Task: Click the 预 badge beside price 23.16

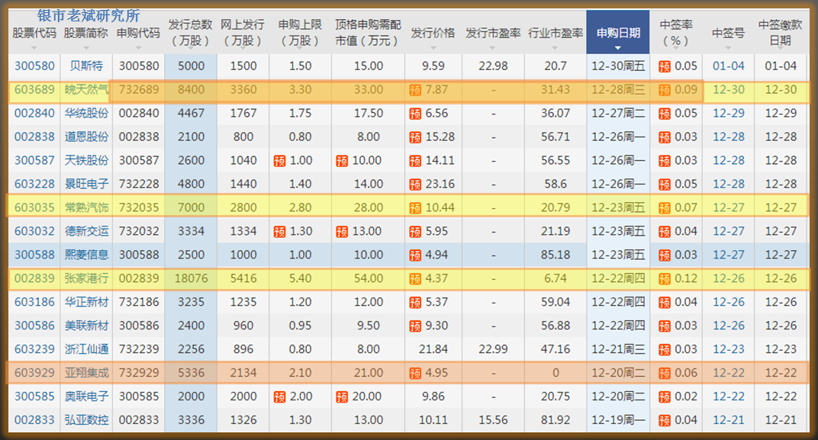Action: (x=415, y=184)
